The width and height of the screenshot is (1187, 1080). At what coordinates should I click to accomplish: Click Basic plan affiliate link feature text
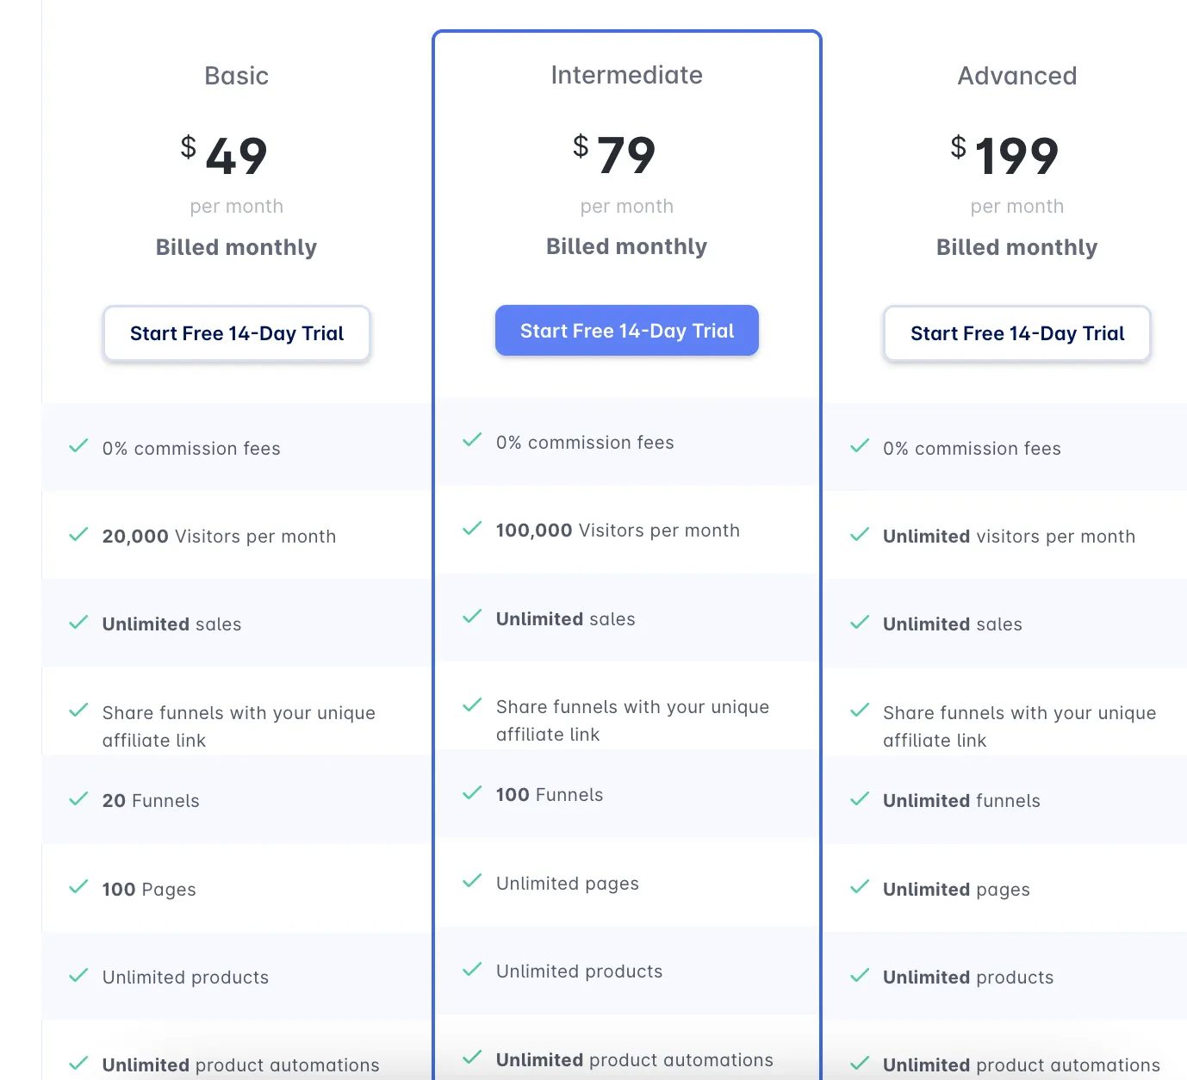(239, 727)
